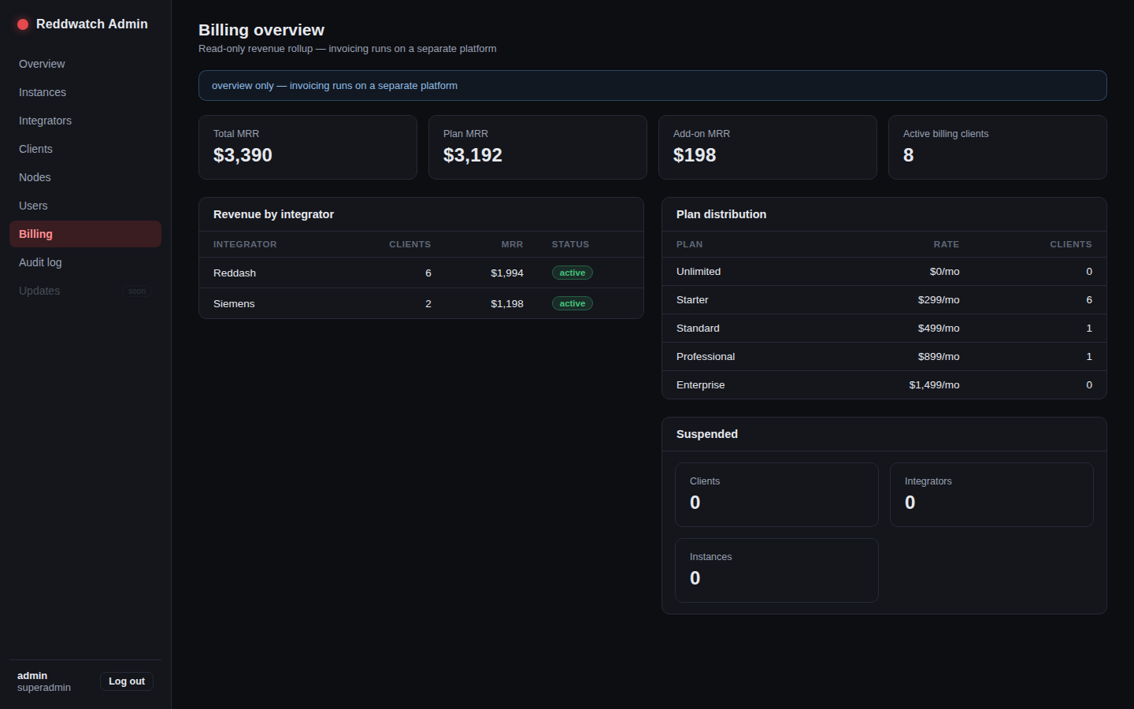Image resolution: width=1134 pixels, height=709 pixels.
Task: Open the Nodes page
Action: pos(85,177)
